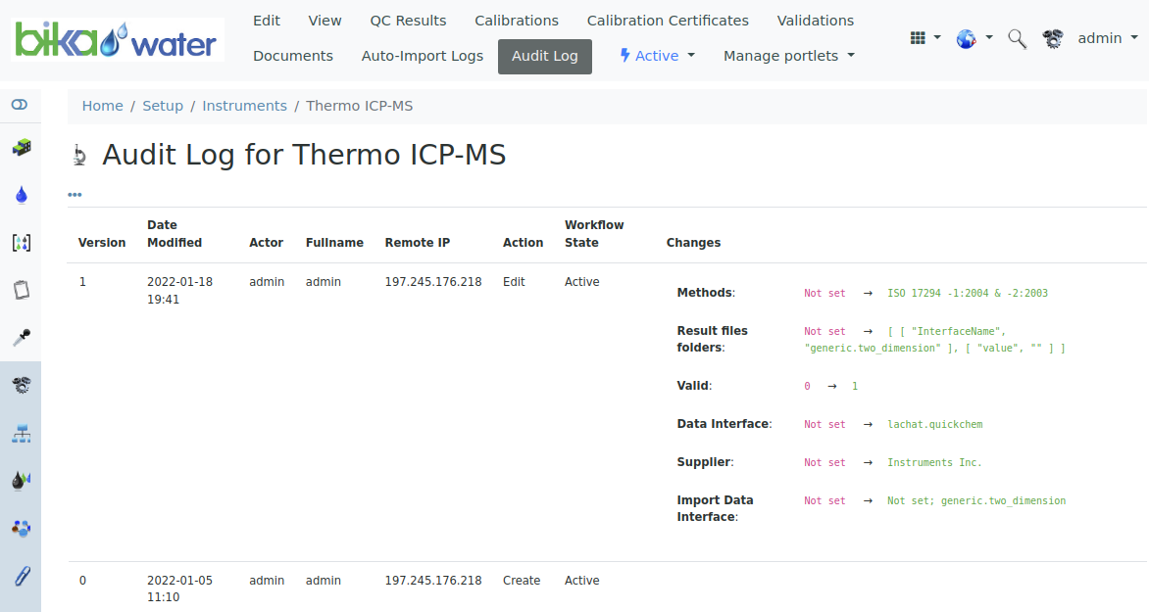Toggle the sidebar collapse icon

click(21, 104)
